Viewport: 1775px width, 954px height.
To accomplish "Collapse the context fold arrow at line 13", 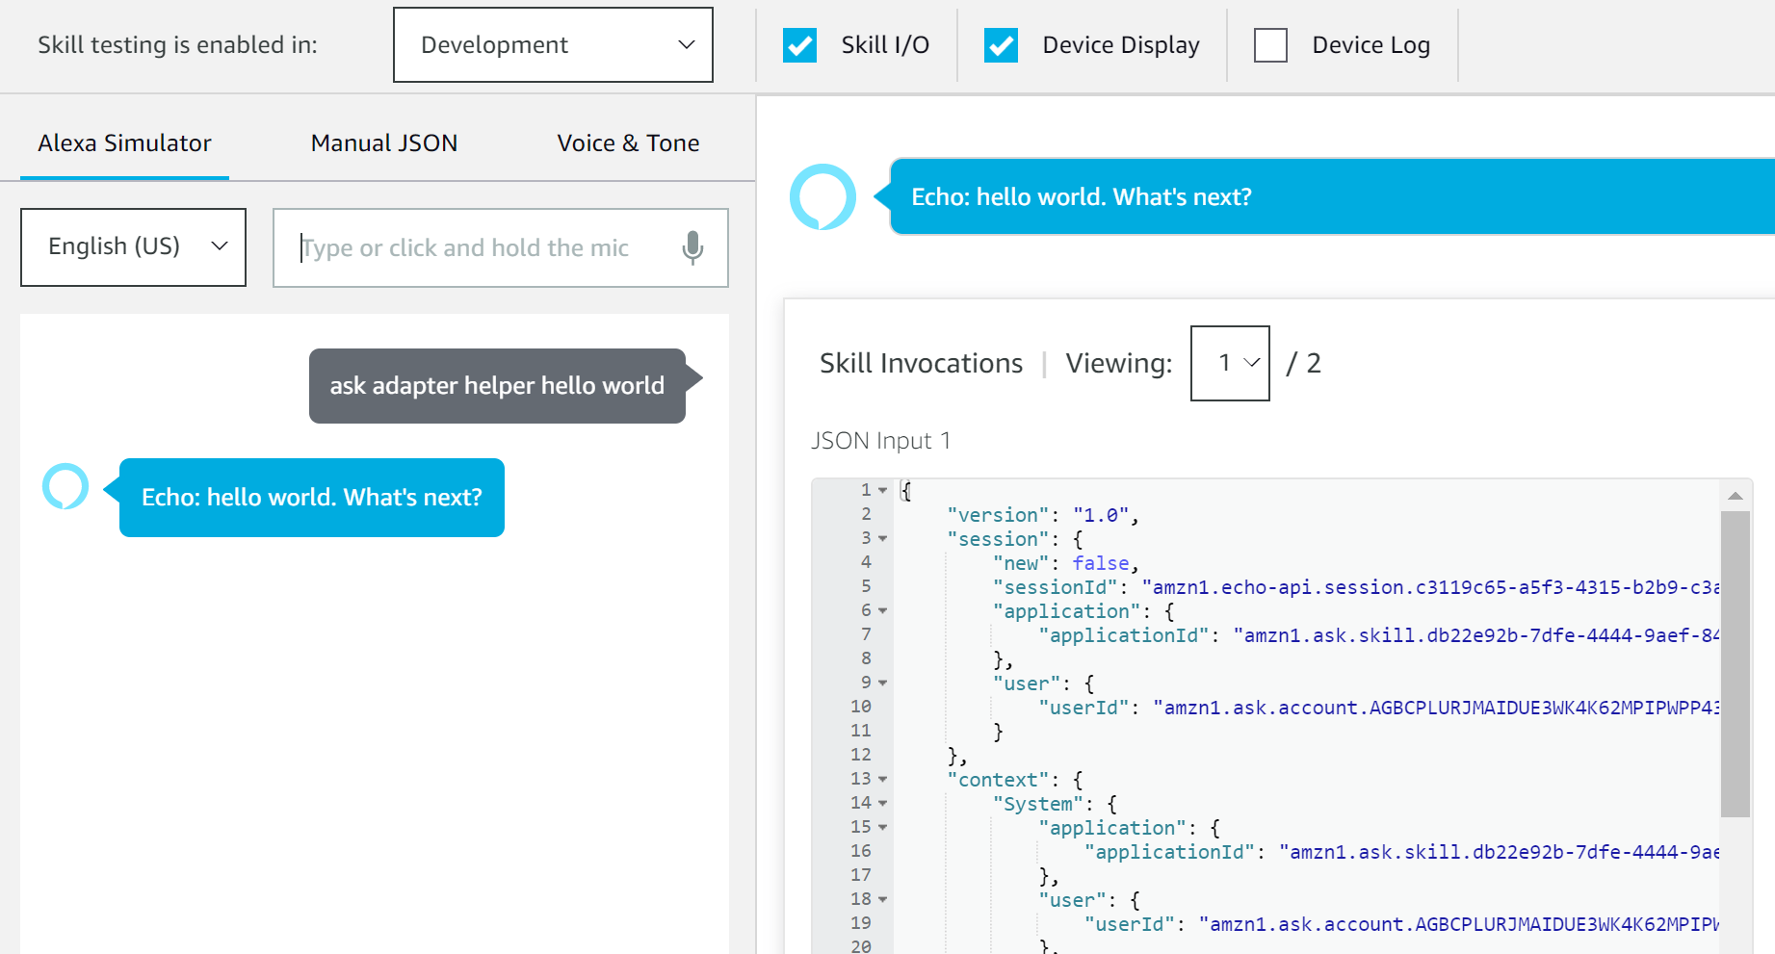I will pyautogui.click(x=882, y=779).
